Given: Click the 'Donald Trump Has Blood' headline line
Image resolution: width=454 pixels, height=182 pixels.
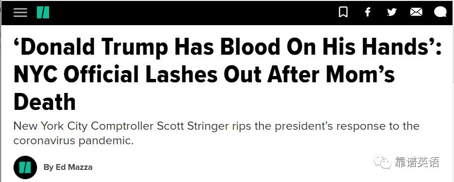Looking at the screenshot, I should point(227,47).
